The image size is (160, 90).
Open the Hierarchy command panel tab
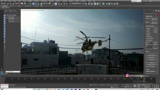(151, 11)
